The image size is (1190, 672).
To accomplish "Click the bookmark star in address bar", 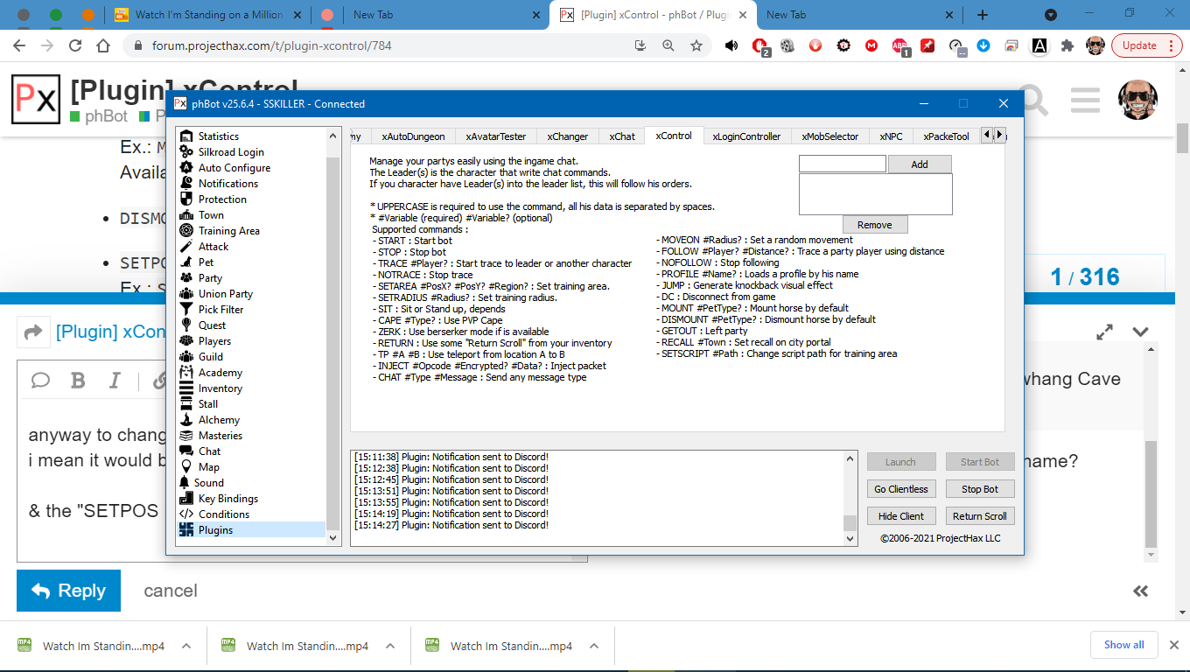I will pos(696,45).
